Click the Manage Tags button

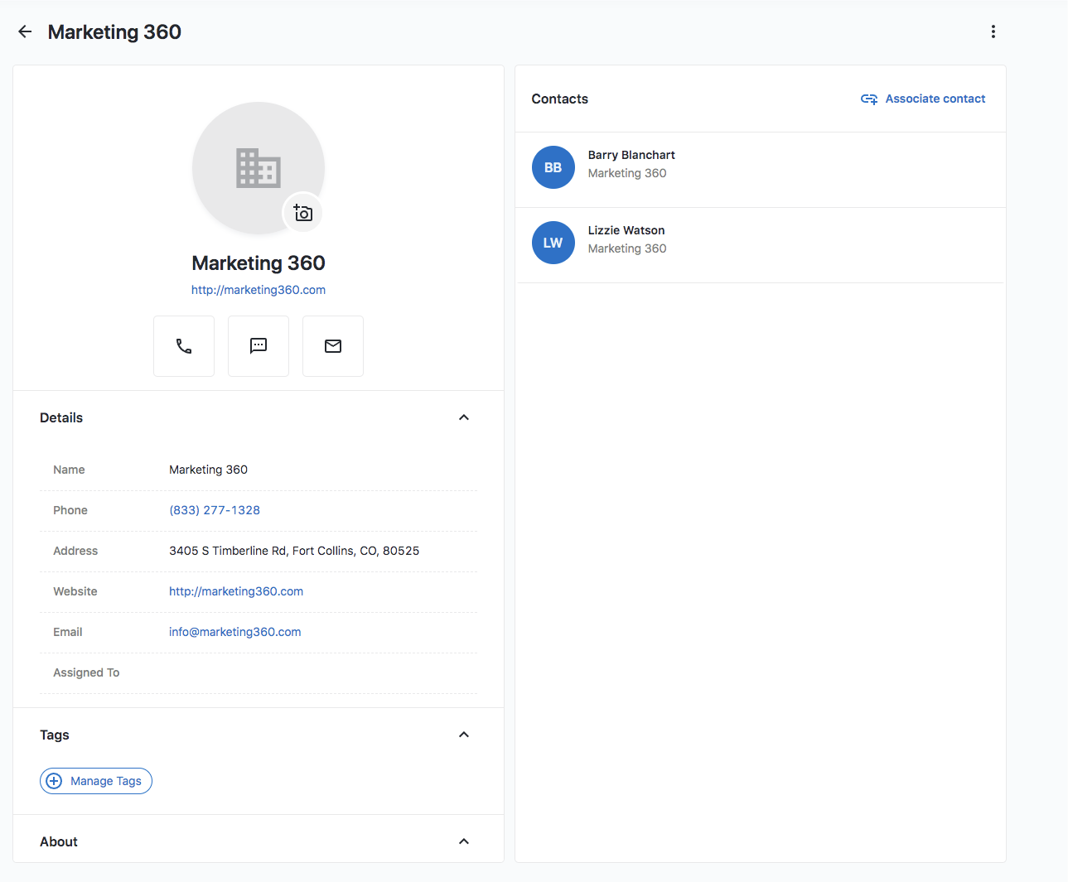(x=96, y=781)
